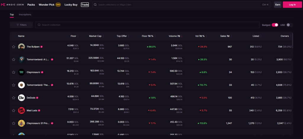
Task: Click The Bullpen 66.0% floor change
Action: [x=151, y=47]
